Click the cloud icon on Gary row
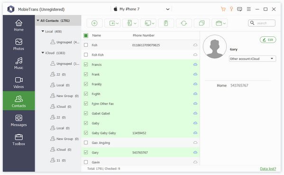 click(x=195, y=152)
